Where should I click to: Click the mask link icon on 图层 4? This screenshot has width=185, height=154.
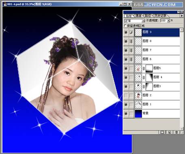[144, 78]
